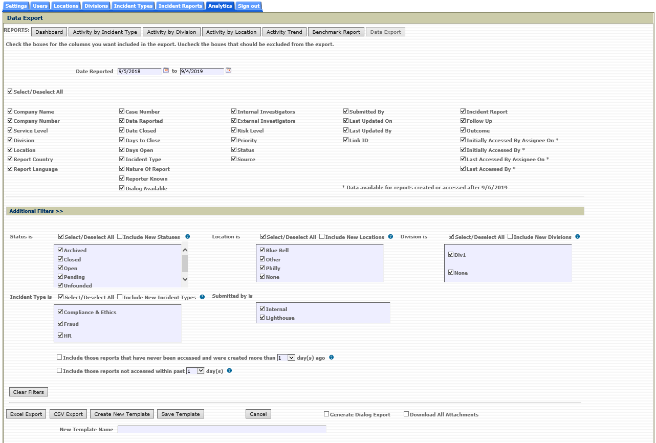Toggle Div1 division checkbox
Image resolution: width=656 pixels, height=443 pixels.
click(451, 254)
